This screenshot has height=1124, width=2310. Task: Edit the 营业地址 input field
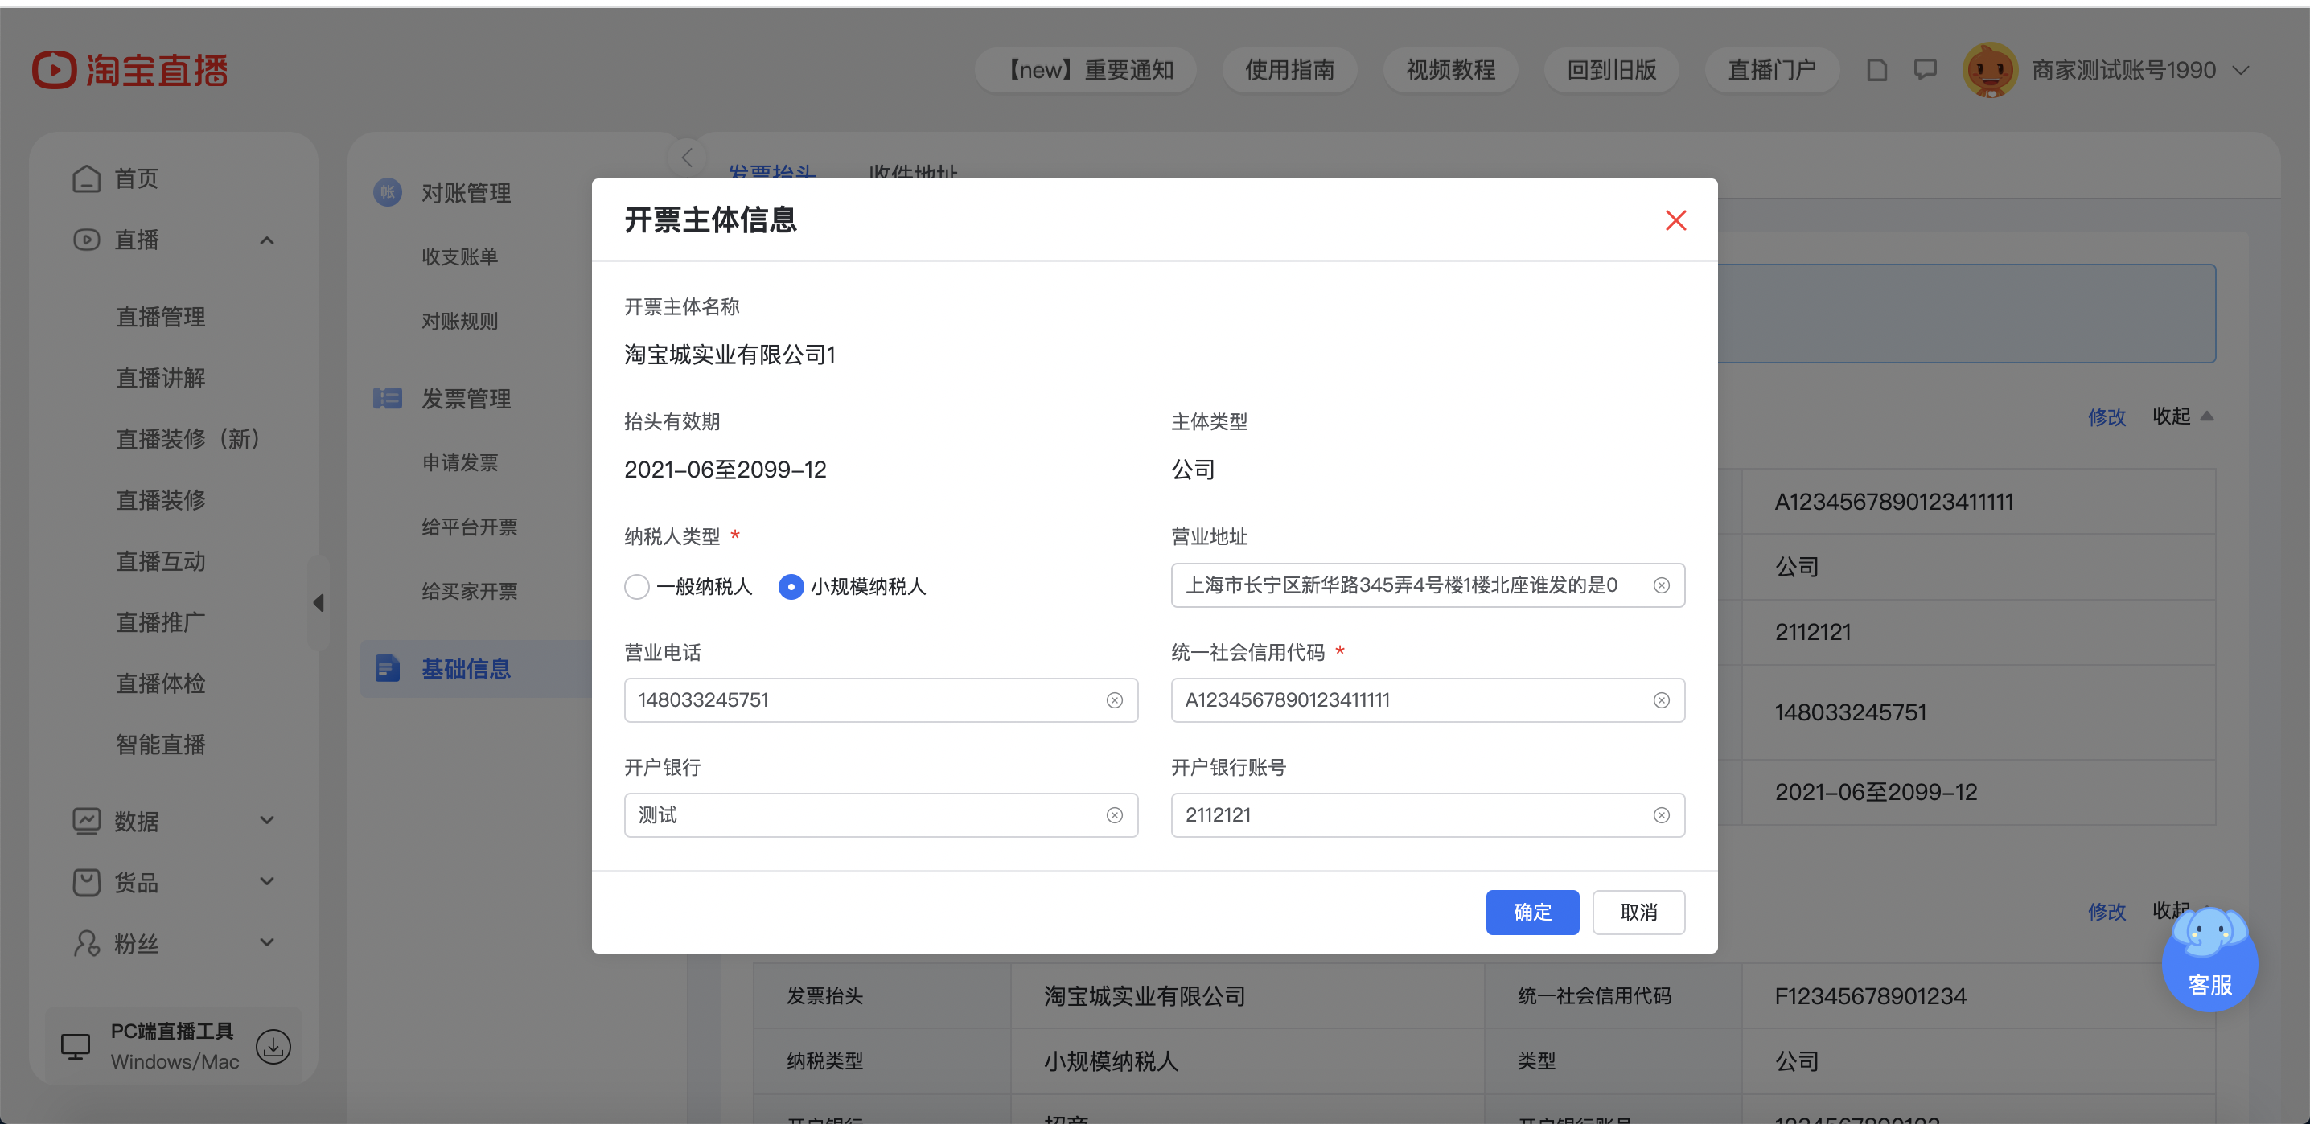coord(1427,585)
